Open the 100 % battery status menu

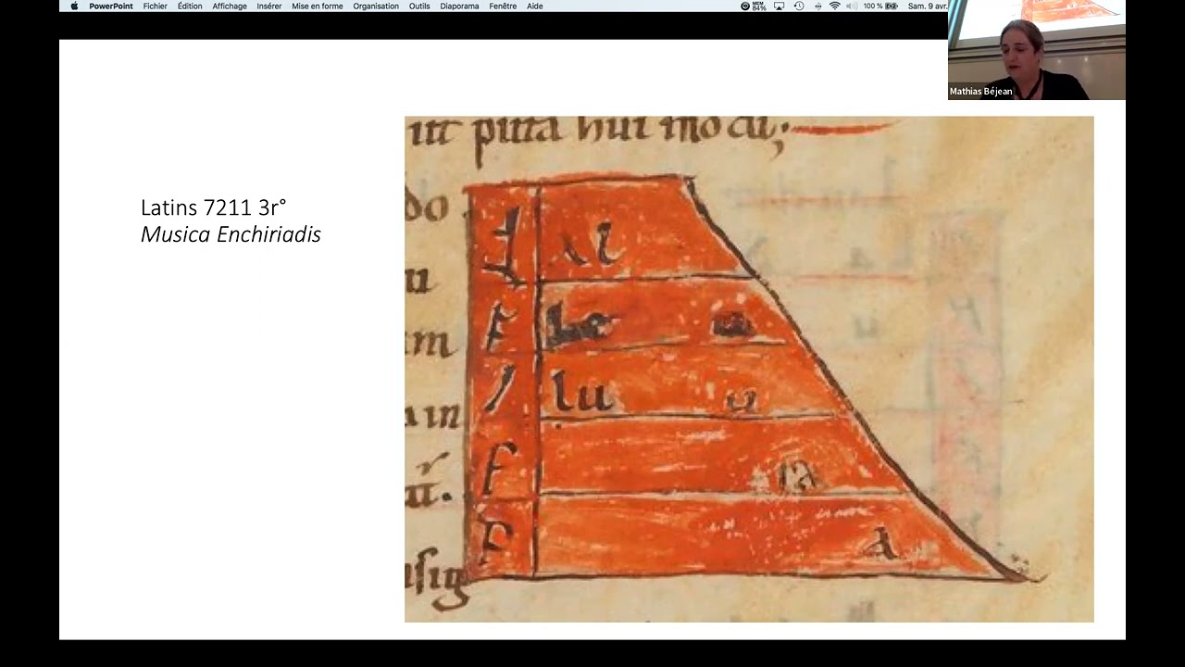click(x=880, y=6)
